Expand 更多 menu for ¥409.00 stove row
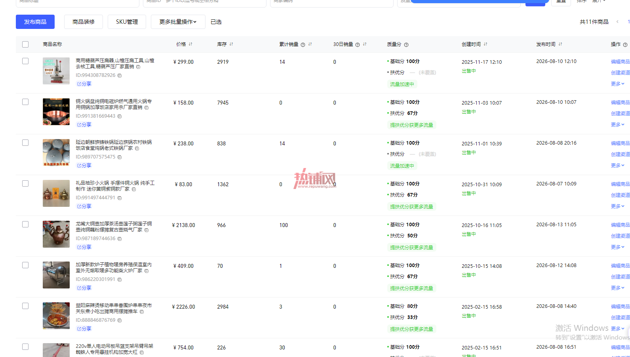This screenshot has width=630, height=357. click(617, 288)
